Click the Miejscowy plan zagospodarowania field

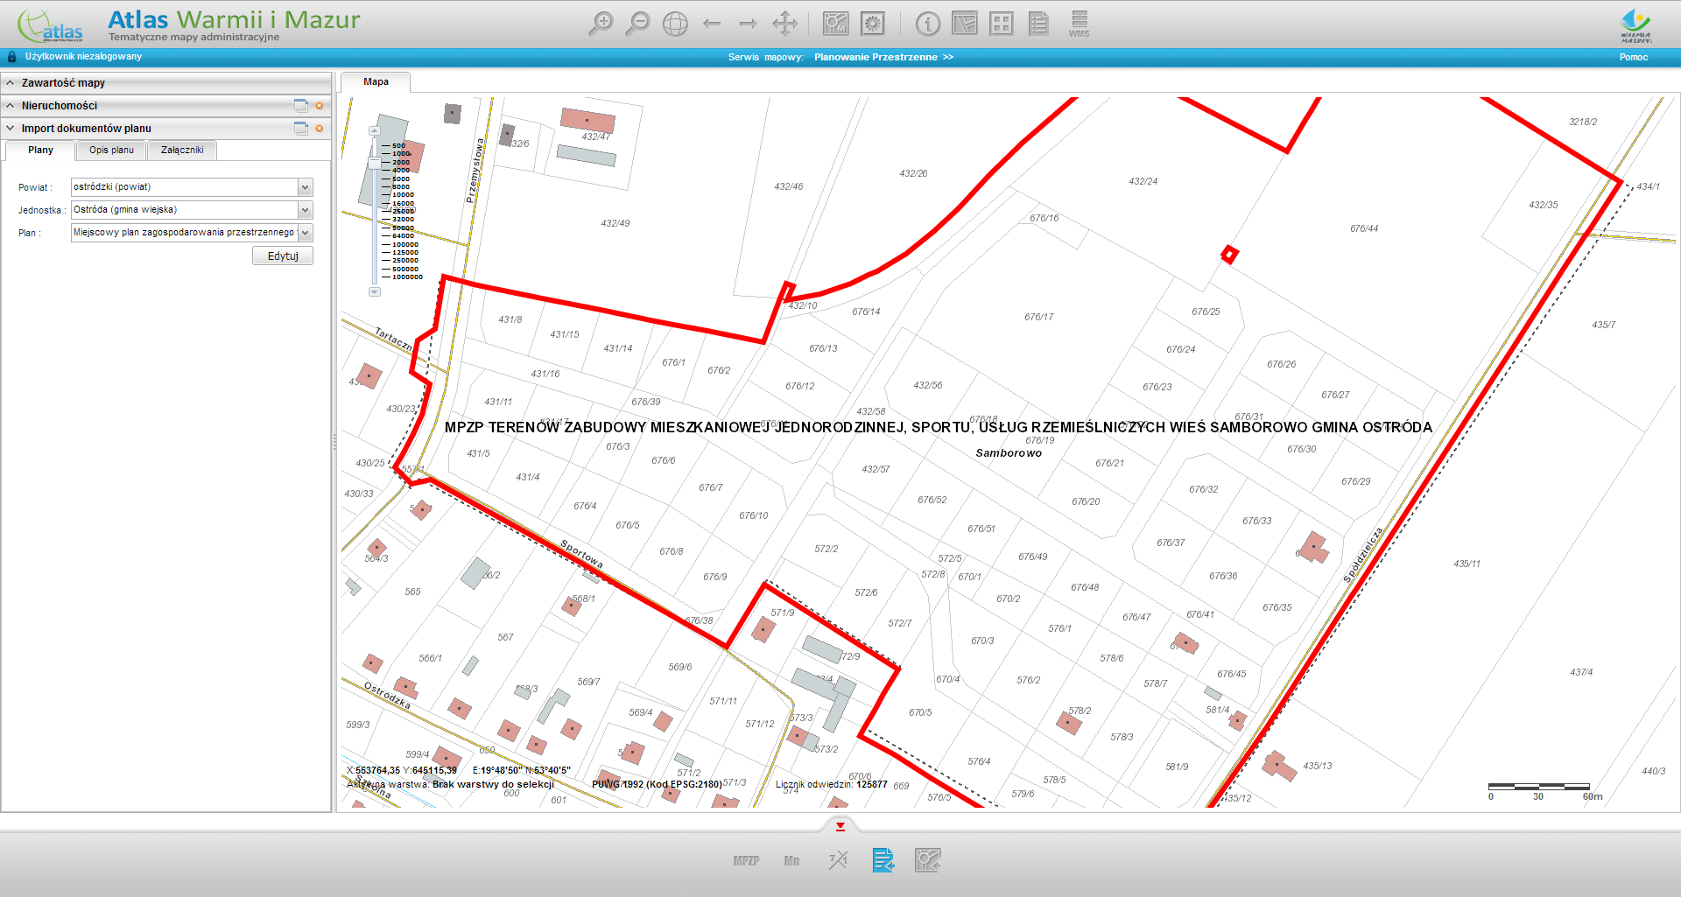point(185,233)
